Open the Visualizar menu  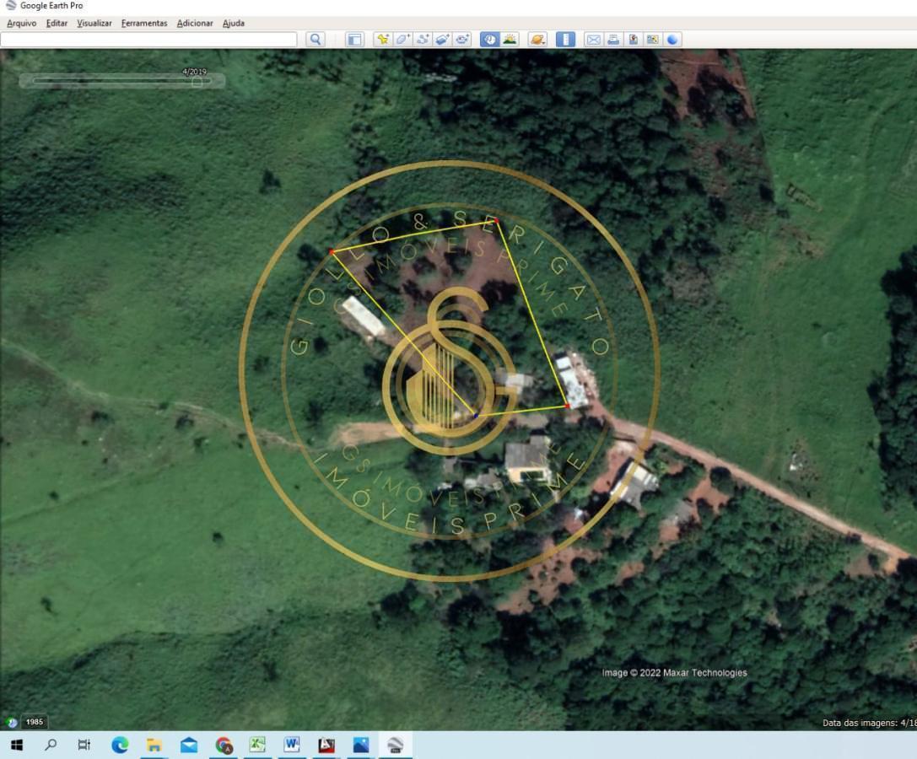pyautogui.click(x=94, y=24)
